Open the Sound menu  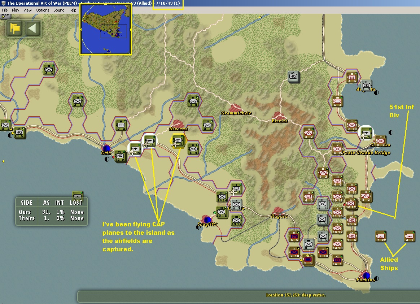(x=59, y=10)
